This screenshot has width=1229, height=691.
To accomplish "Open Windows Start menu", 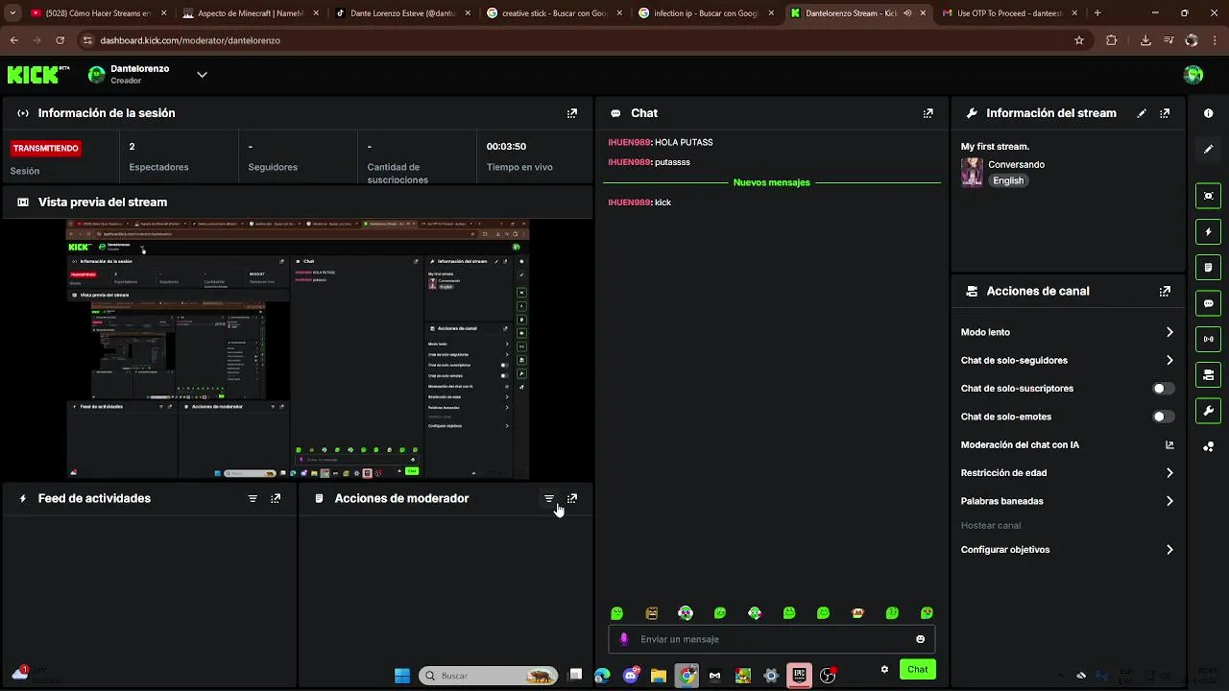I will click(x=402, y=676).
